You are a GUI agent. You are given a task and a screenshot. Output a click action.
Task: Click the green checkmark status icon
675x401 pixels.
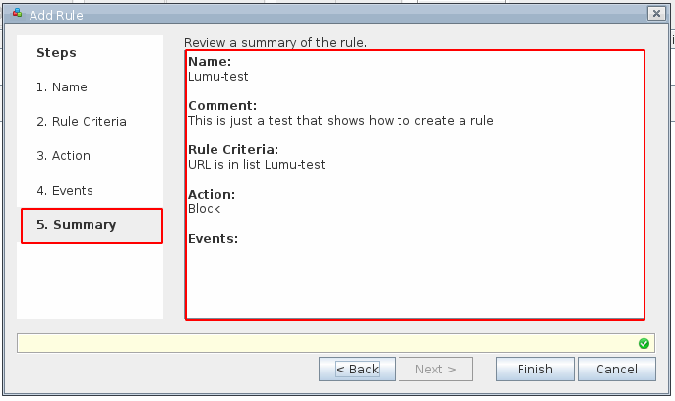(644, 343)
